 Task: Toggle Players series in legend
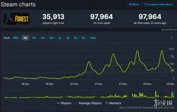point(64,103)
